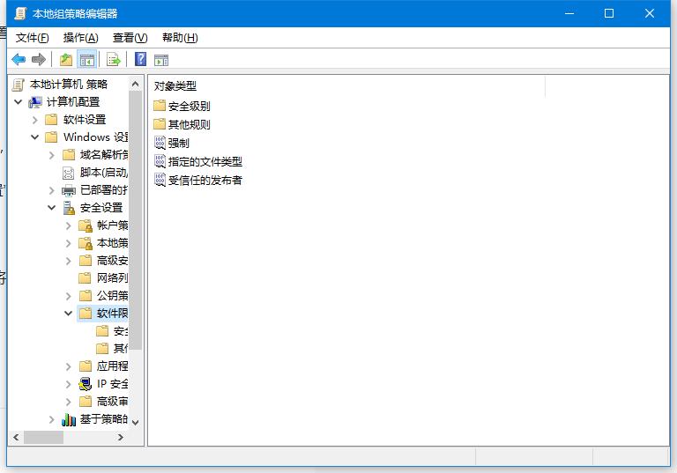Select the 指定的文件类型 list entry
Screen dimensions: 677x473
(x=205, y=162)
